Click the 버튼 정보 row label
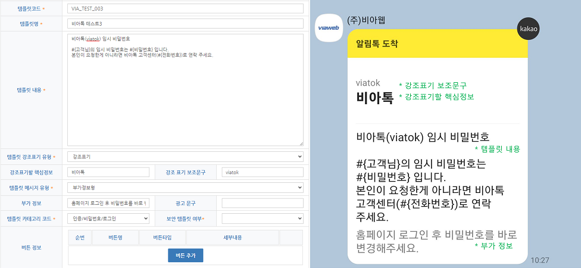The height and width of the screenshot is (268, 581). (31, 248)
